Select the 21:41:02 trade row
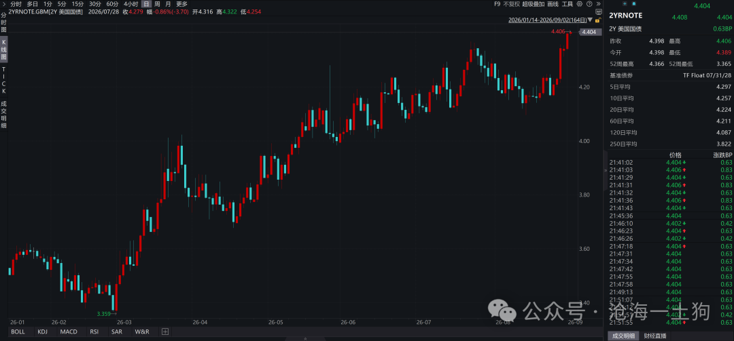This screenshot has height=341, width=734. point(670,163)
